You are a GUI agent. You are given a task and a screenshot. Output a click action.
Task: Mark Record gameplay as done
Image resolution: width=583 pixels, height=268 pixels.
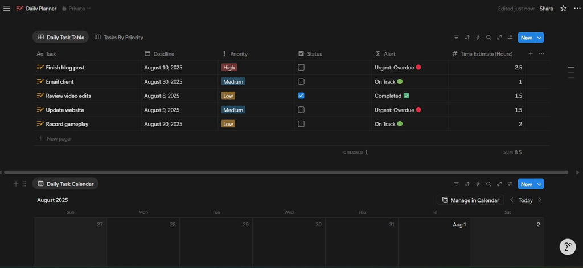pyautogui.click(x=301, y=124)
